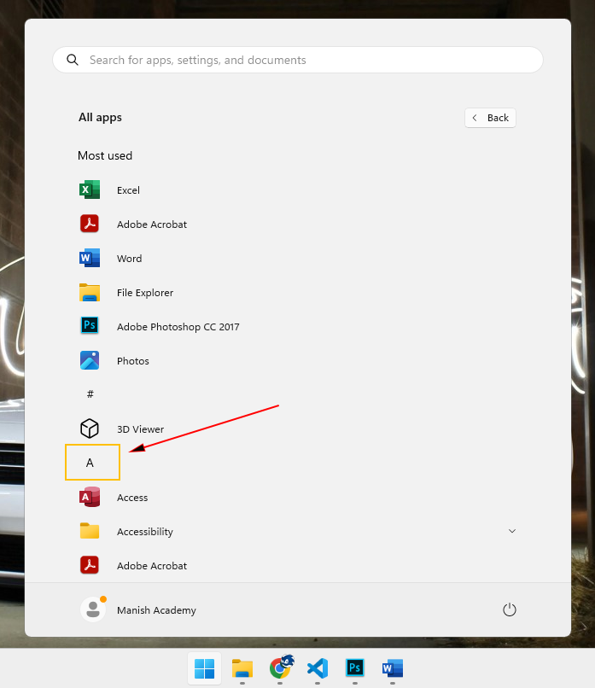Open Excel from the Most used list
Screen dimensions: 595x688
128,190
